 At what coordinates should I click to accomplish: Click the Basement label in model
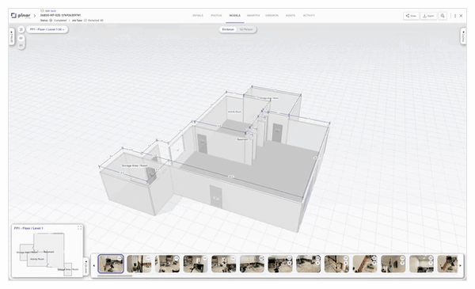pos(242,139)
